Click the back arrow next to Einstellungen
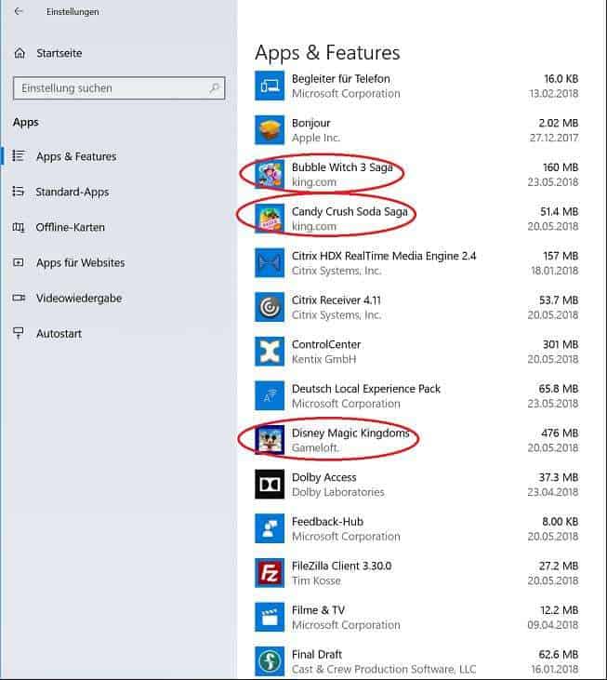Image resolution: width=607 pixels, height=680 pixels. (x=19, y=11)
